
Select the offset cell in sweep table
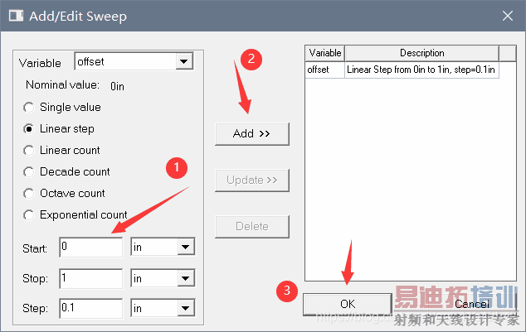[x=325, y=70]
